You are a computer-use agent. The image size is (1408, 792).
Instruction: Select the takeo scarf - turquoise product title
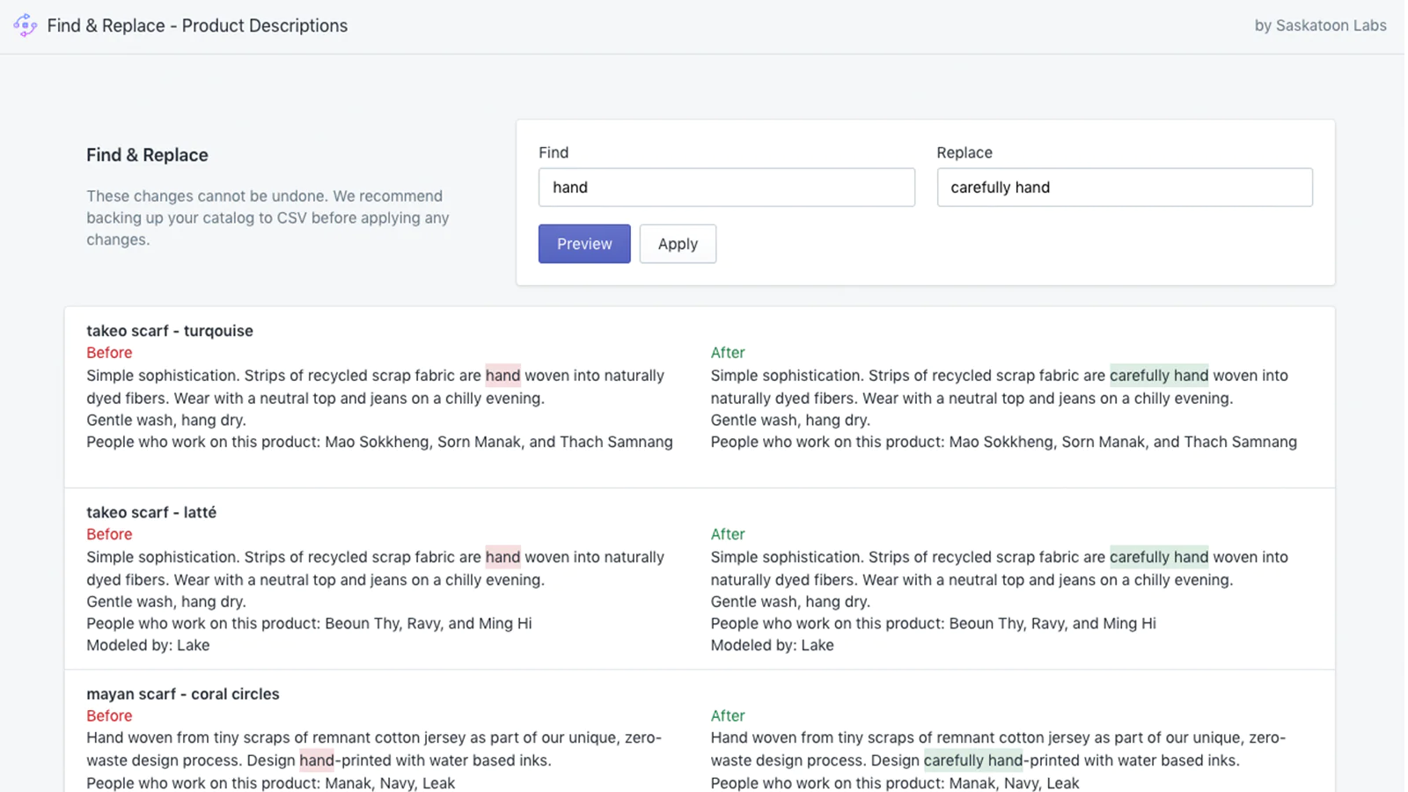tap(170, 331)
